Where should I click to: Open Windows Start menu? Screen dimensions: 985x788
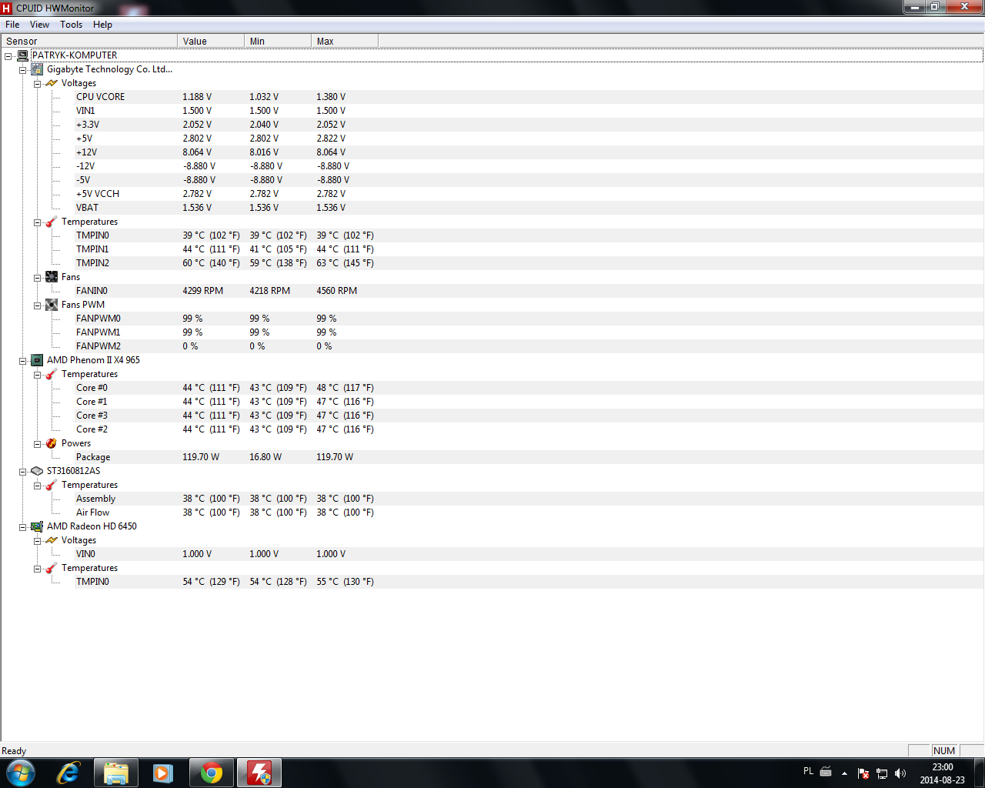pyautogui.click(x=21, y=773)
